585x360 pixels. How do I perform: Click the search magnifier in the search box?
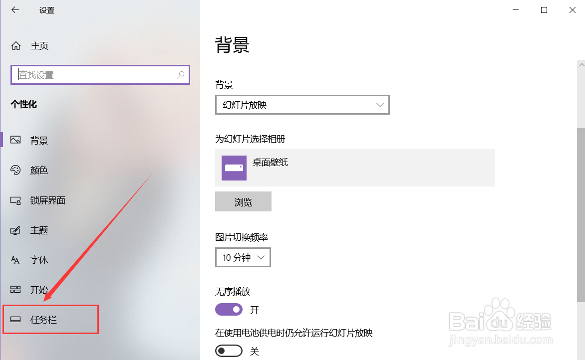180,75
